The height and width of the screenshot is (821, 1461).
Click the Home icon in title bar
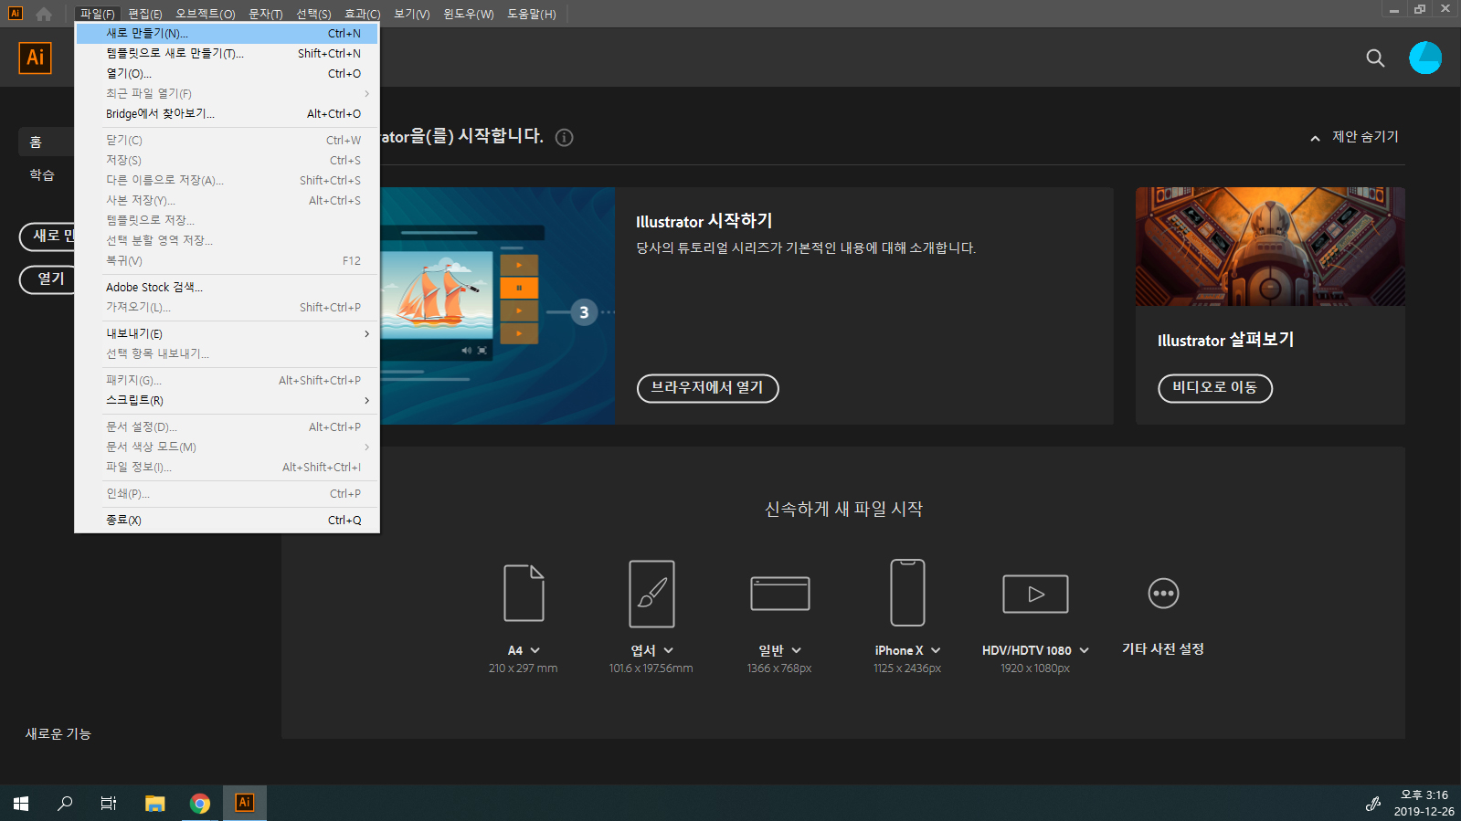43,14
